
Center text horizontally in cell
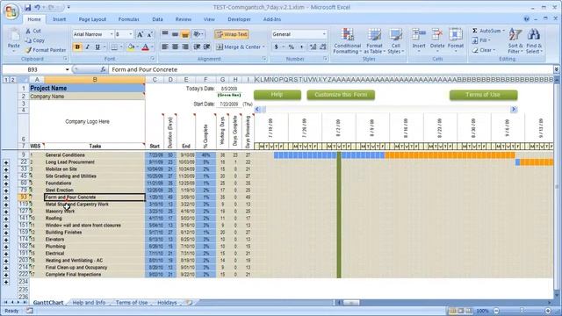pyautogui.click(x=175, y=47)
